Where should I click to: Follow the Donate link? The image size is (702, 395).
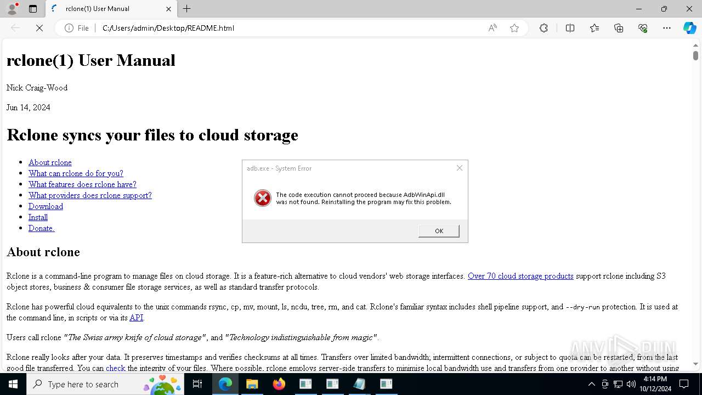coord(41,228)
